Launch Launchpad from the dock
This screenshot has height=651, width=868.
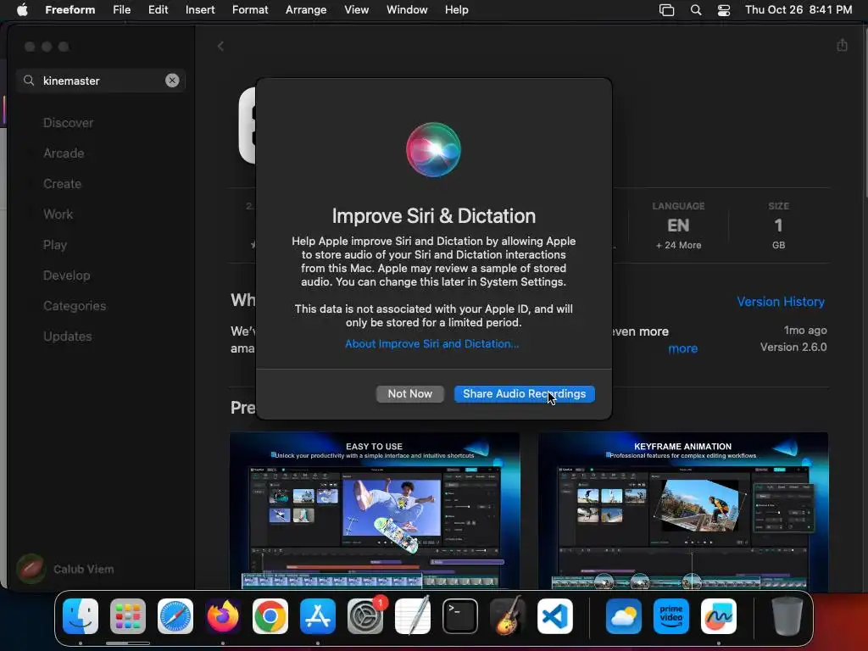128,616
